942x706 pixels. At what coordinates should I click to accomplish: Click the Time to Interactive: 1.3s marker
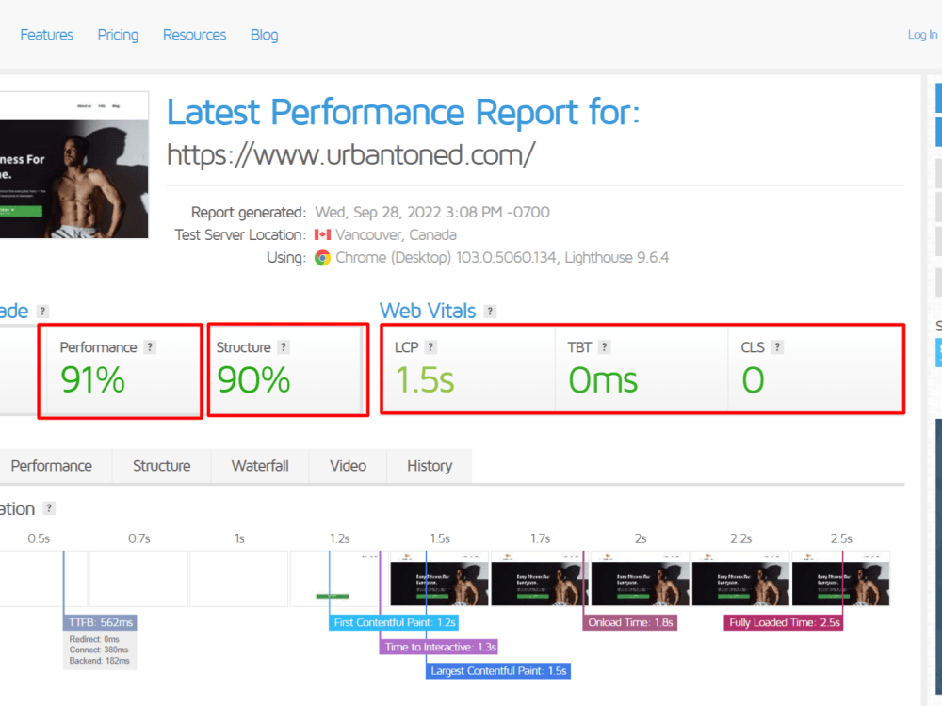tap(440, 648)
